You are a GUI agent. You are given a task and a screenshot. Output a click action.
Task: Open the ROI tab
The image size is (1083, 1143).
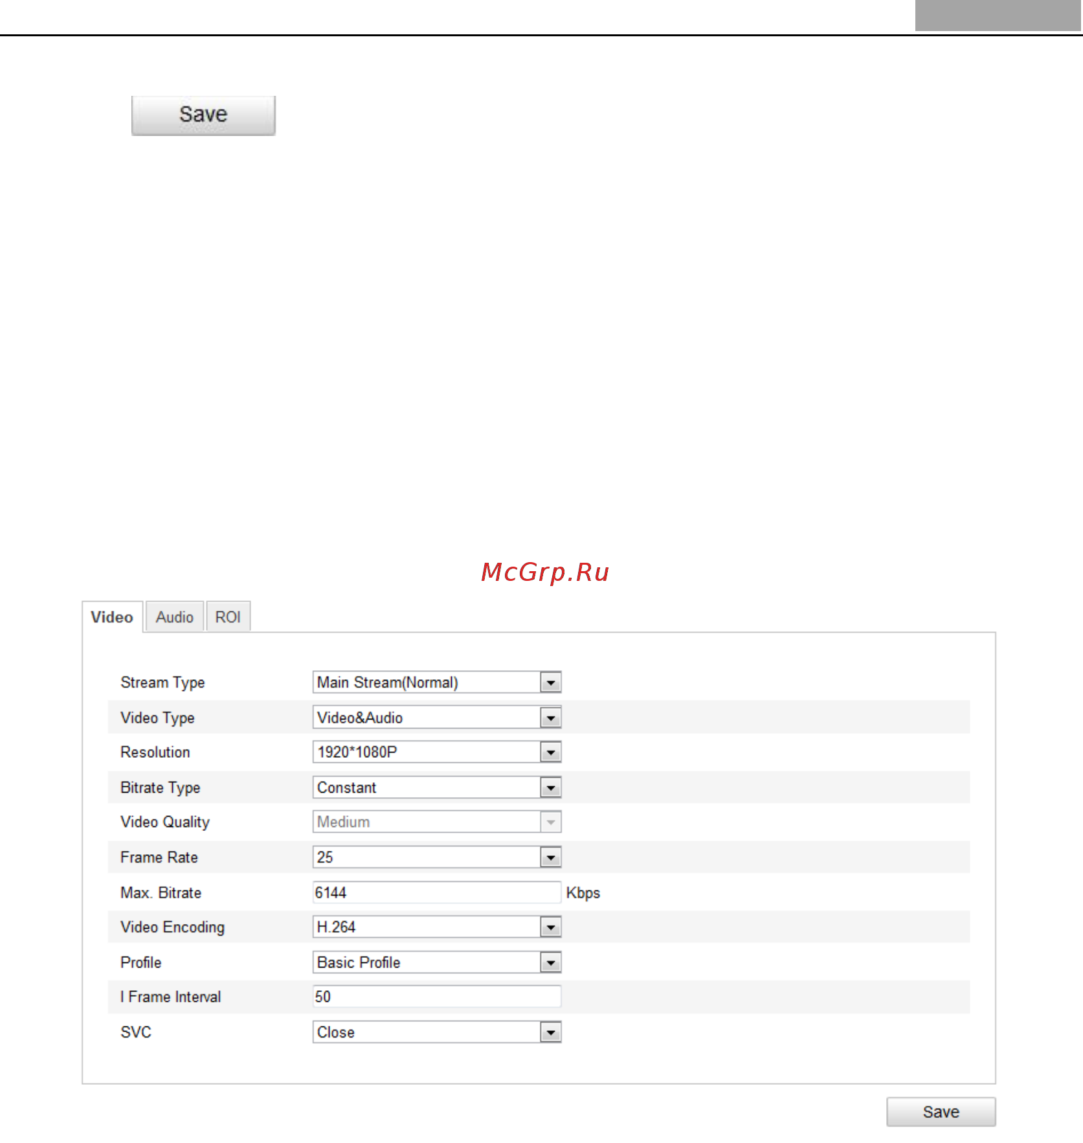click(228, 617)
